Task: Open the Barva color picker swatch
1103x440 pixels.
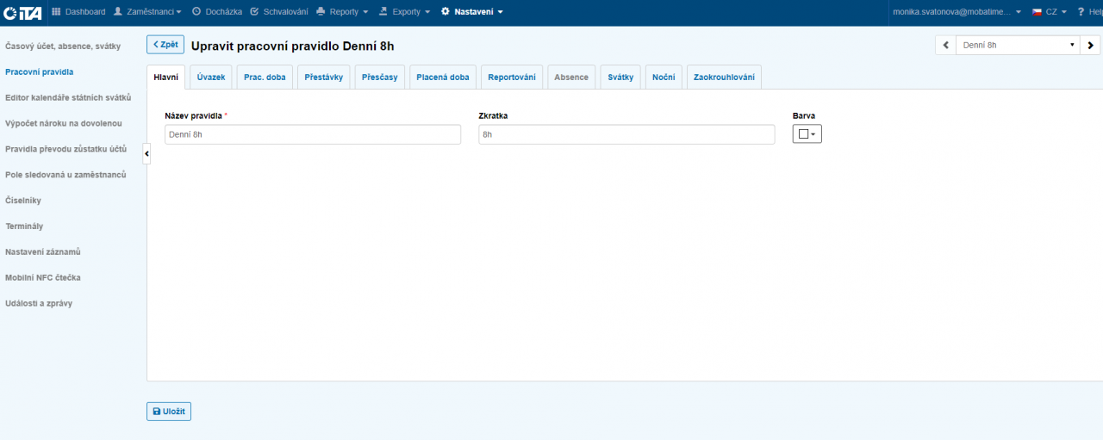Action: [807, 134]
